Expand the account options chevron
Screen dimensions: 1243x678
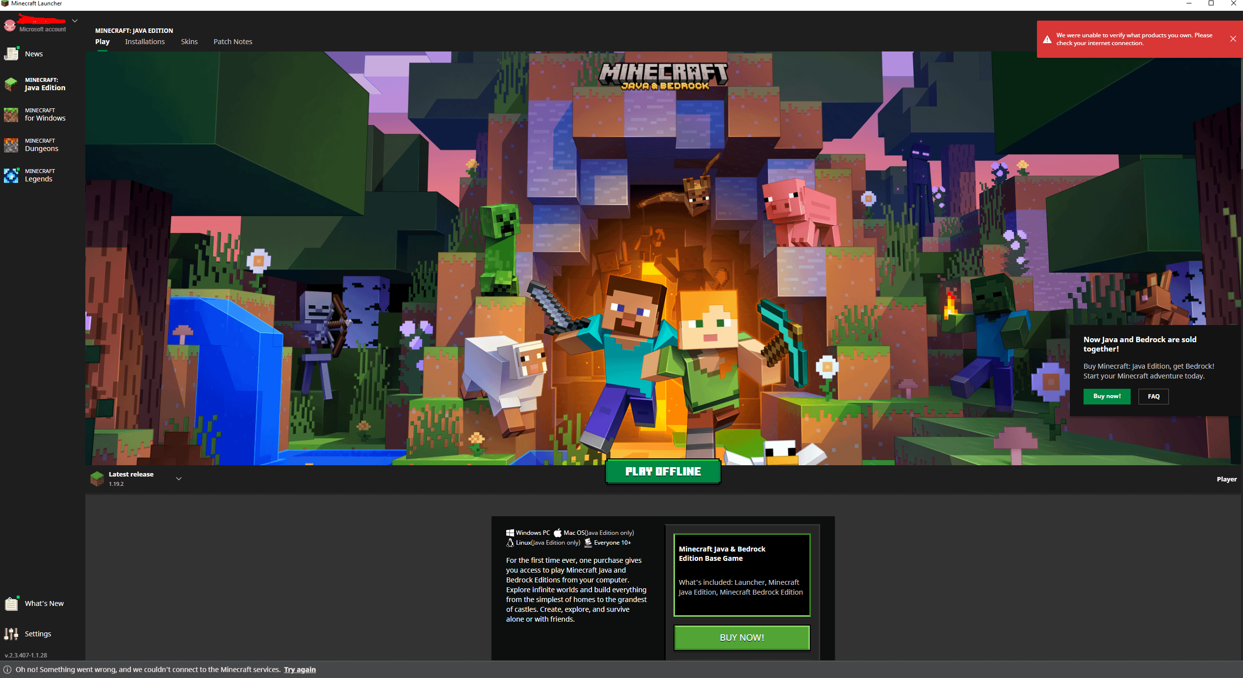(75, 21)
